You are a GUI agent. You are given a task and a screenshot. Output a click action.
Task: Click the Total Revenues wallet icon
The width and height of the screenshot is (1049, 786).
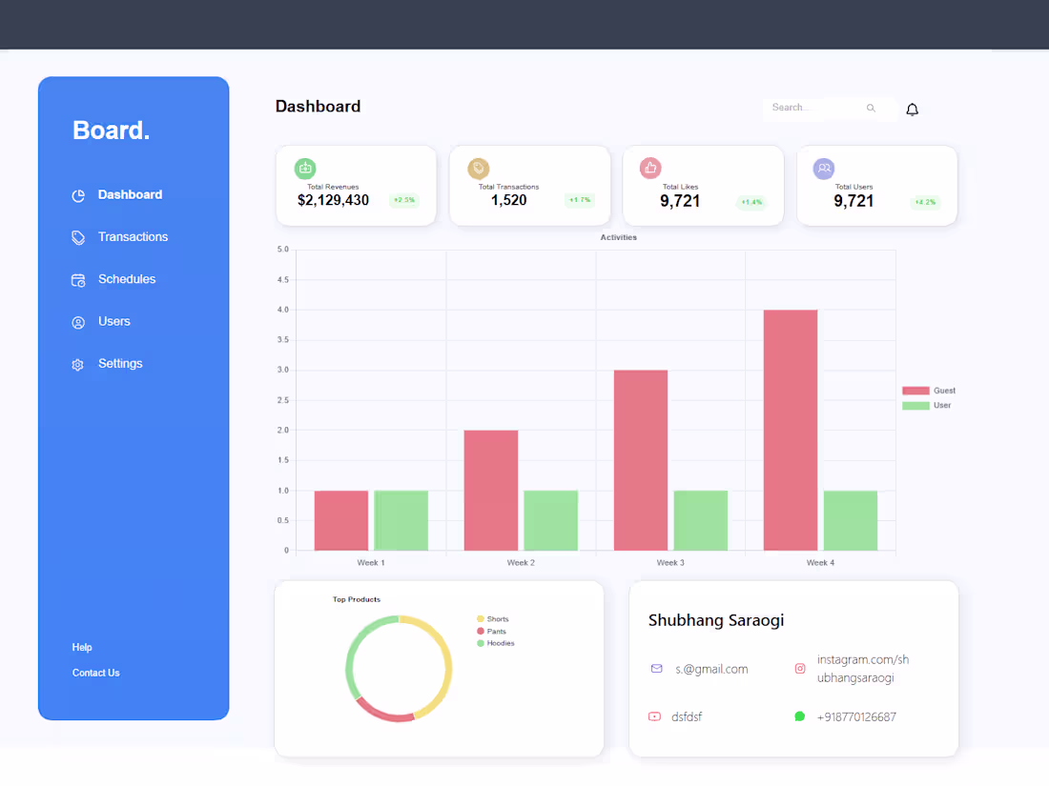click(x=305, y=168)
